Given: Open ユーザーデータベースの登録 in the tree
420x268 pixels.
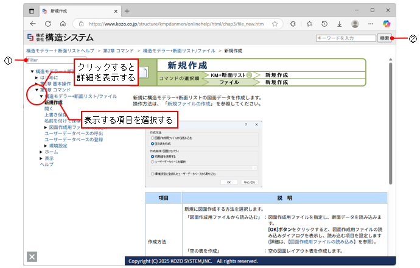Looking at the screenshot, I should pos(73,139).
